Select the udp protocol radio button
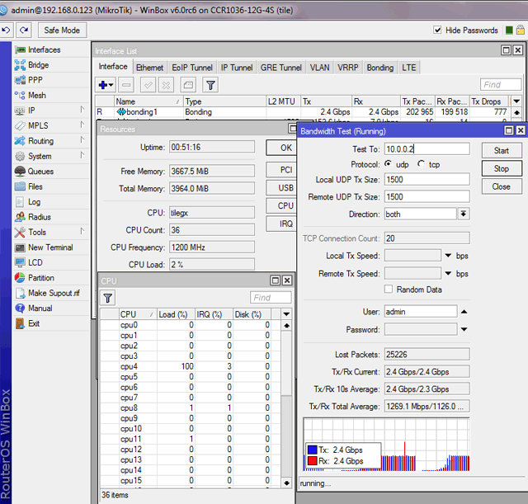The image size is (528, 504). pos(389,164)
